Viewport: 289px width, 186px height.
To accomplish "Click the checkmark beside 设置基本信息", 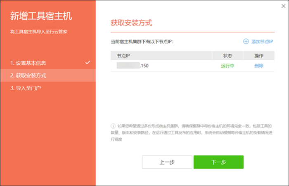I will coord(88,63).
